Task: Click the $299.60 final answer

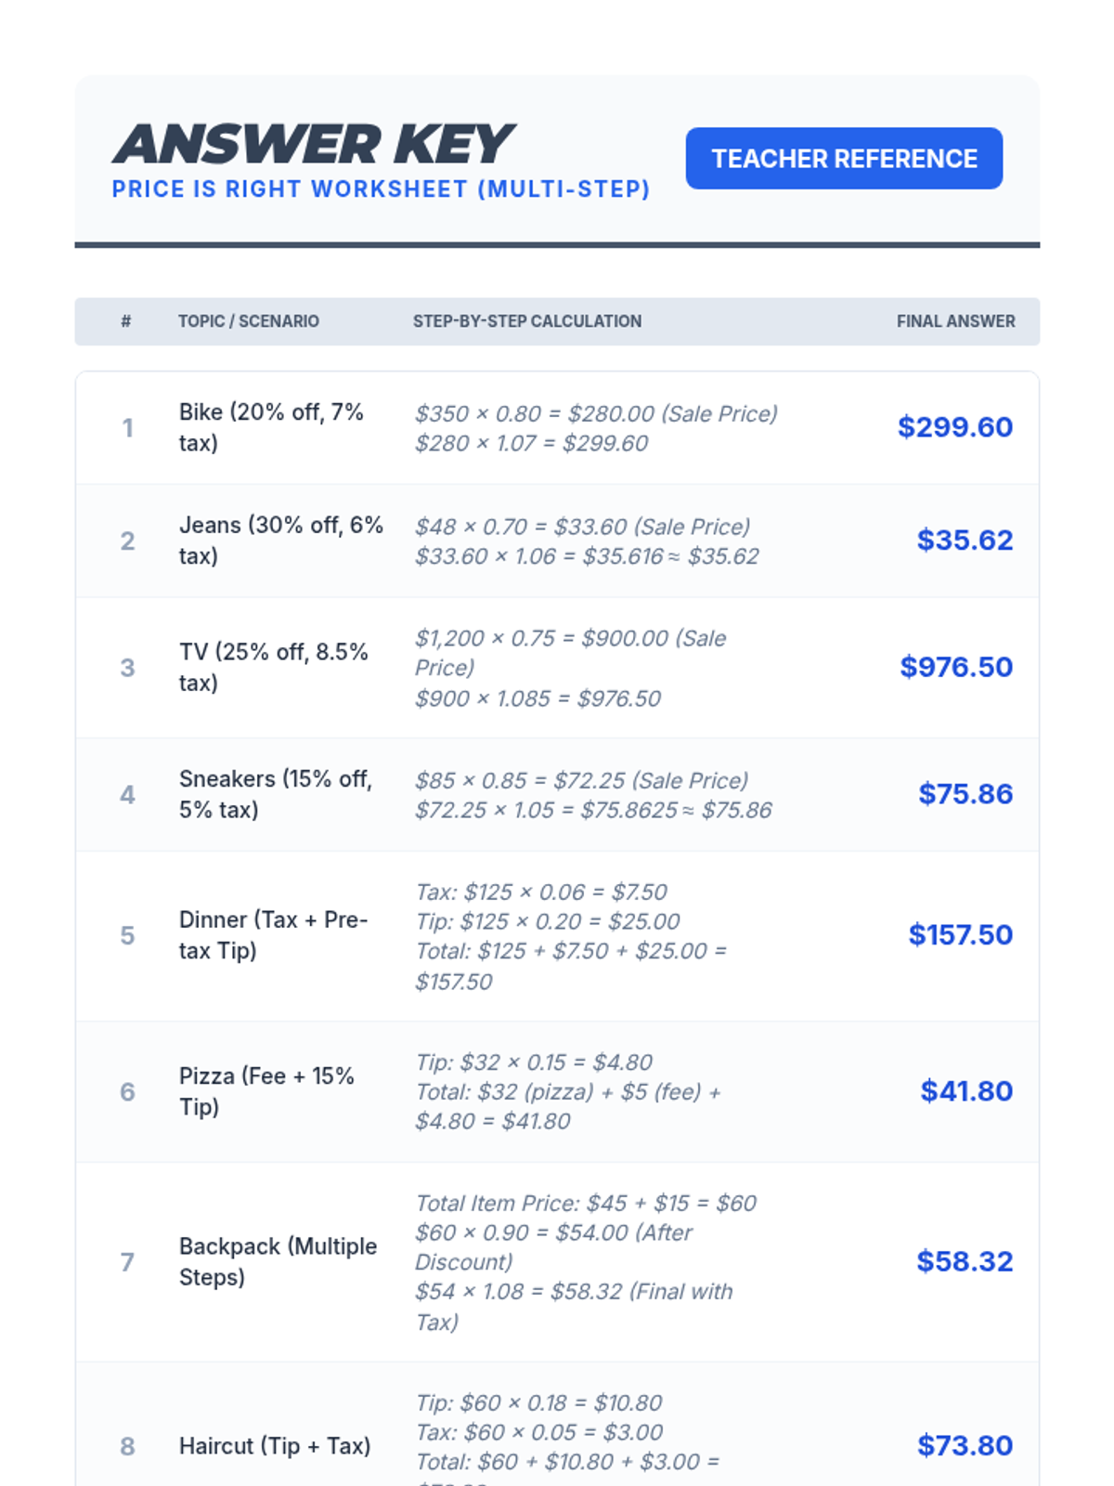Action: coord(954,427)
